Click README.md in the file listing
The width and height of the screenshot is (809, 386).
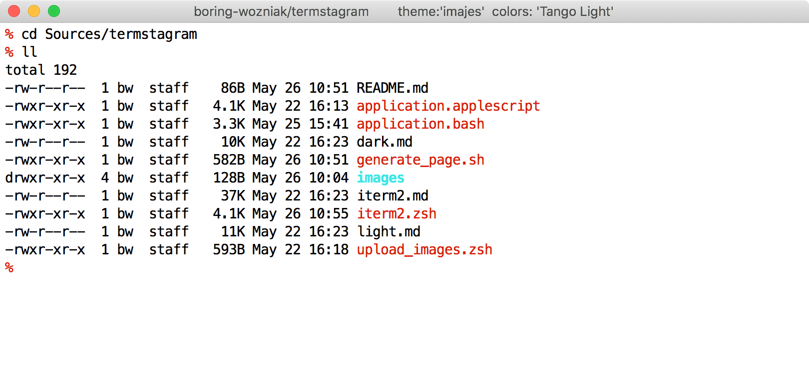pyautogui.click(x=392, y=88)
